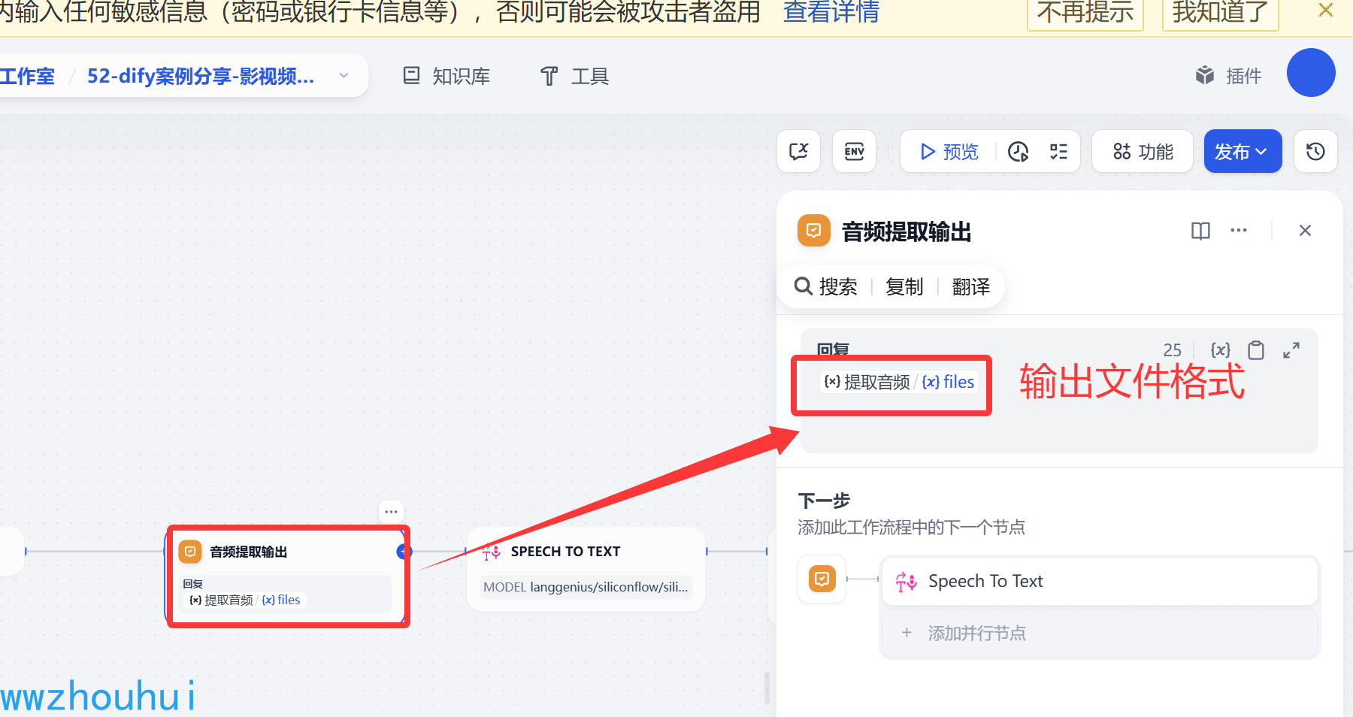Click the 下一步 heading text
The image size is (1353, 717).
(x=824, y=501)
